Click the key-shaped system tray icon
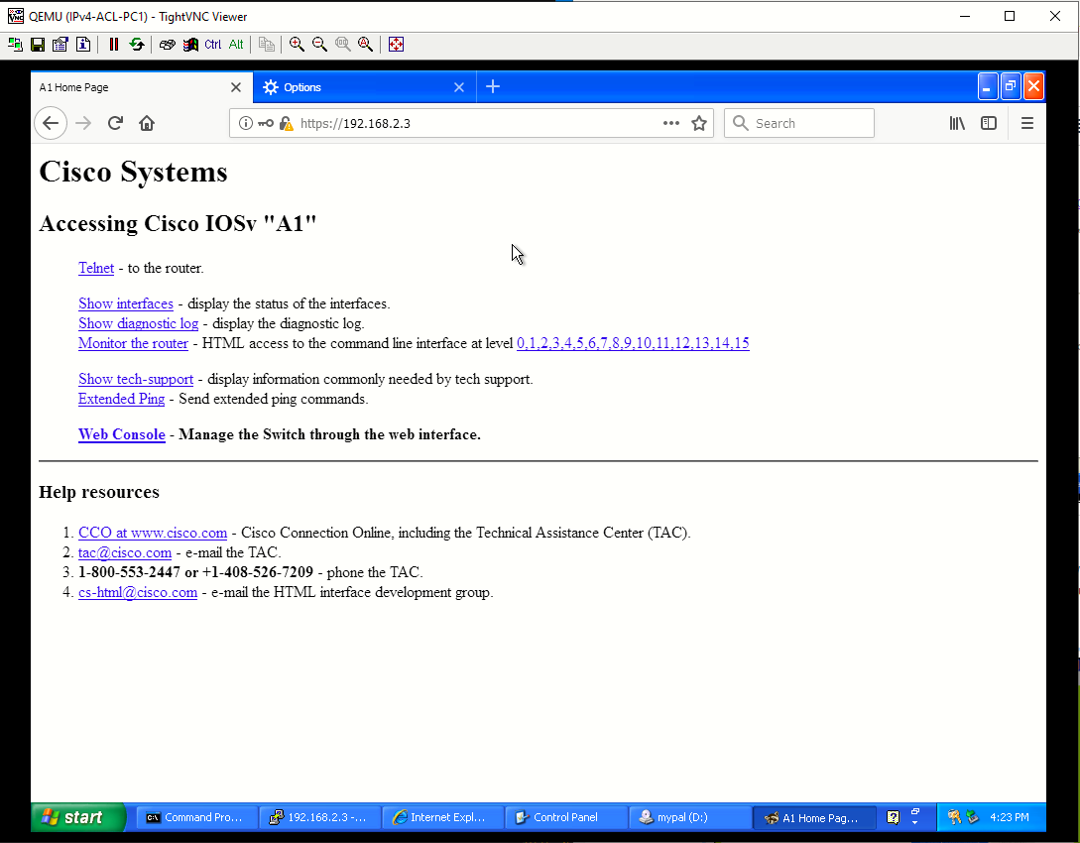Image resolution: width=1080 pixels, height=843 pixels. tap(954, 817)
